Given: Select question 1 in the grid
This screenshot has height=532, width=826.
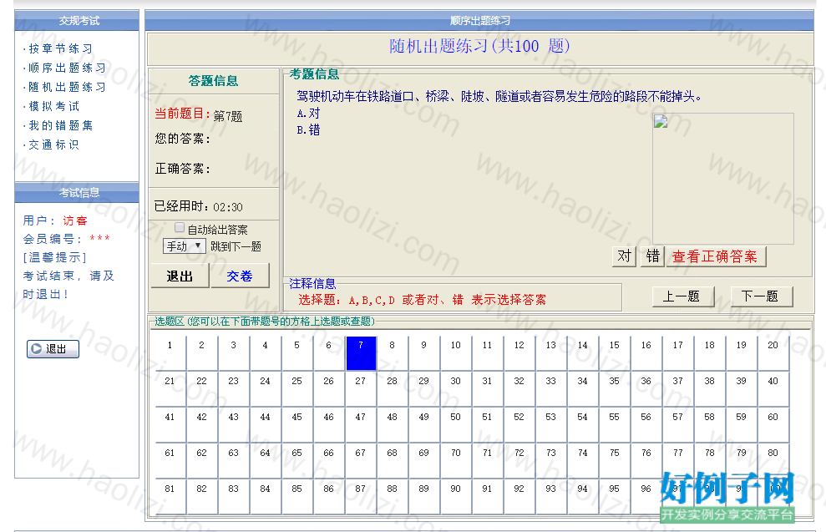Looking at the screenshot, I should point(170,353).
